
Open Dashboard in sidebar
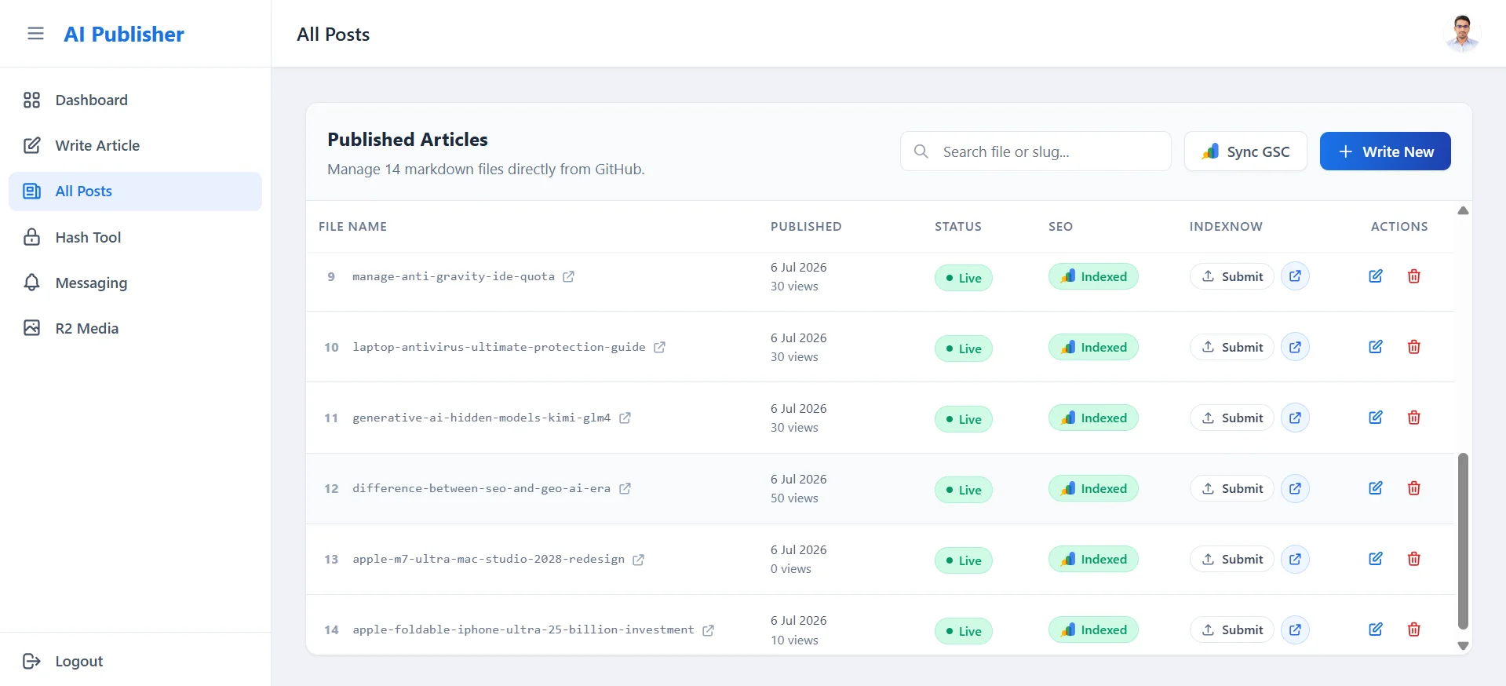click(135, 100)
